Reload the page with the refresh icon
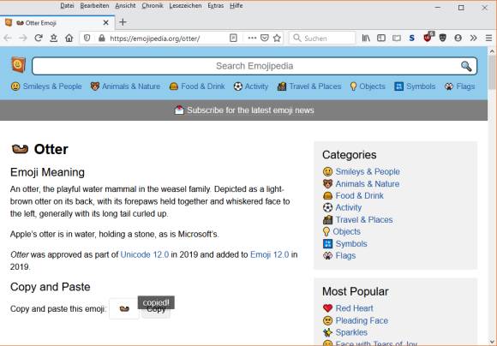497x346 pixels. [x=39, y=38]
